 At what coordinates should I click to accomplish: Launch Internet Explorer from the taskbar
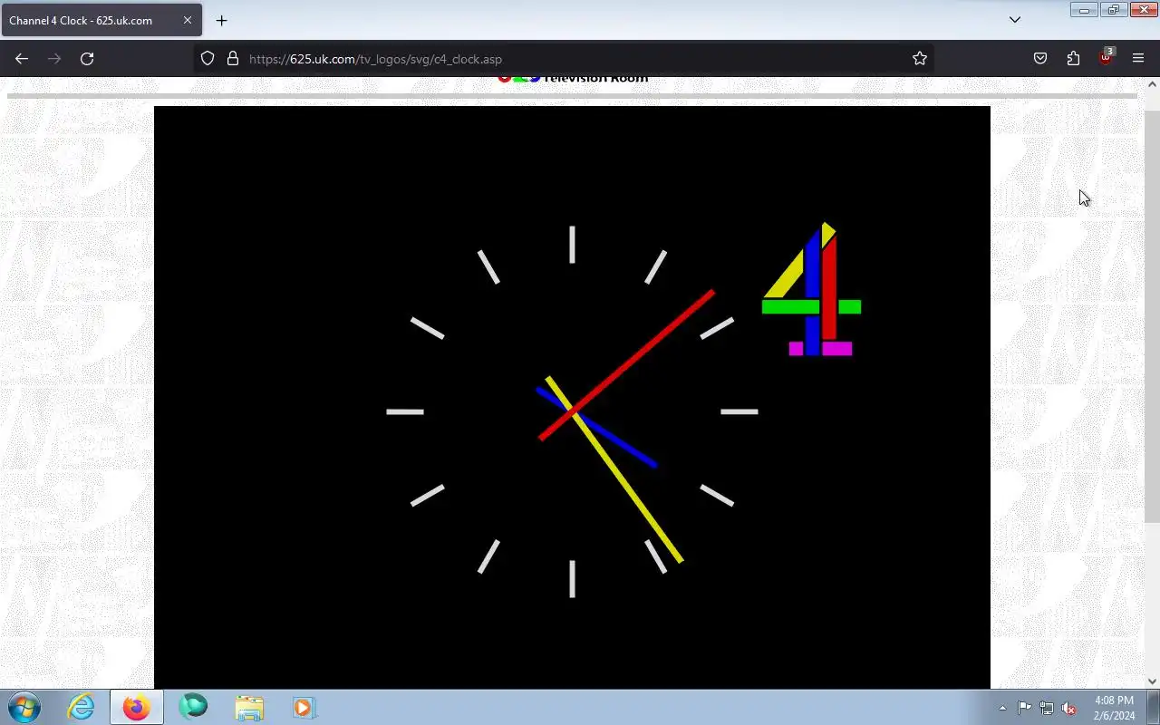pyautogui.click(x=82, y=707)
